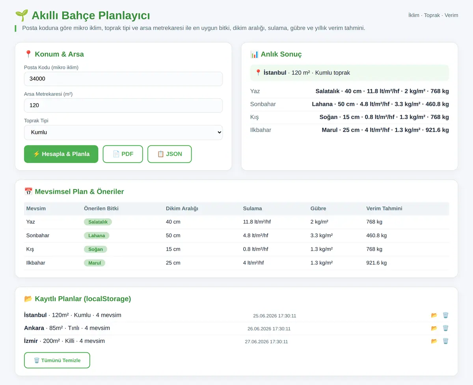Viewport: 473px width, 385px height.
Task: Open the saved İzmir plan folder icon
Action: 434,341
